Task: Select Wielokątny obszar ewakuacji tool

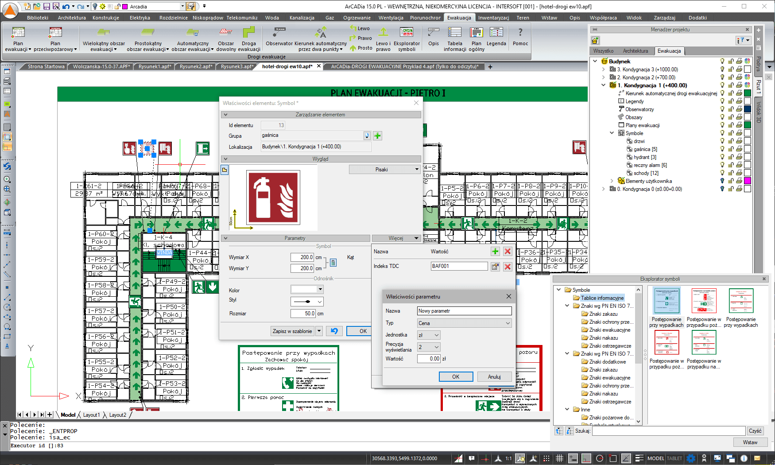Action: pyautogui.click(x=104, y=39)
